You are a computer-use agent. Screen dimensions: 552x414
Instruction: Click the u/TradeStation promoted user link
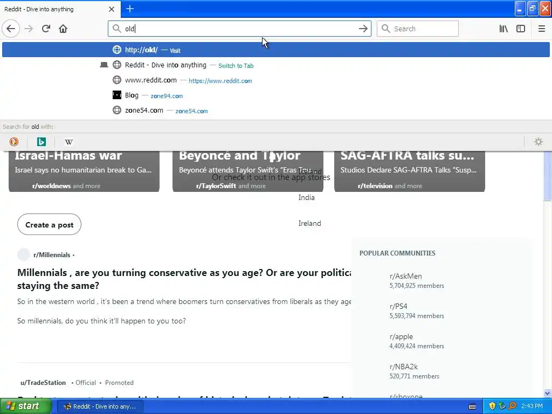43,383
